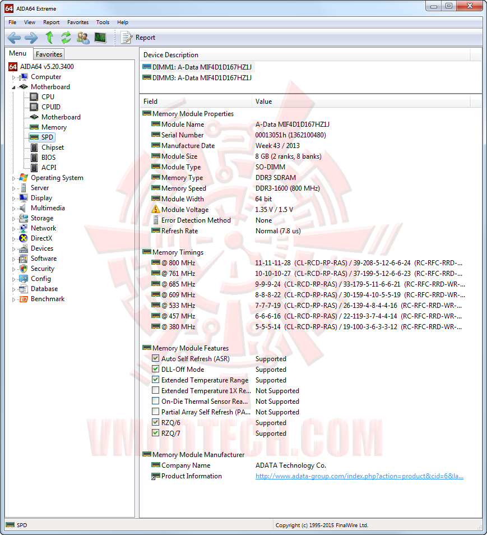This screenshot has height=535, width=487.
Task: Click the Display monitor icon
Action: tap(24, 198)
